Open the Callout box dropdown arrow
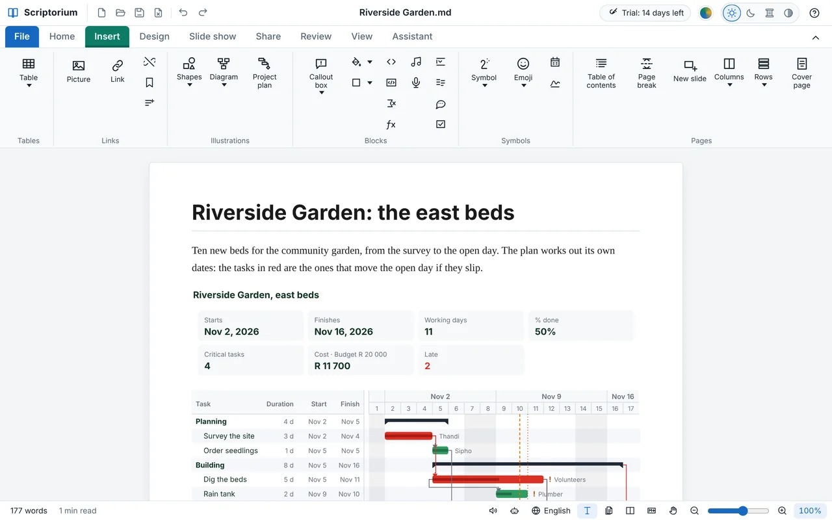This screenshot has width=832, height=520. pyautogui.click(x=321, y=92)
